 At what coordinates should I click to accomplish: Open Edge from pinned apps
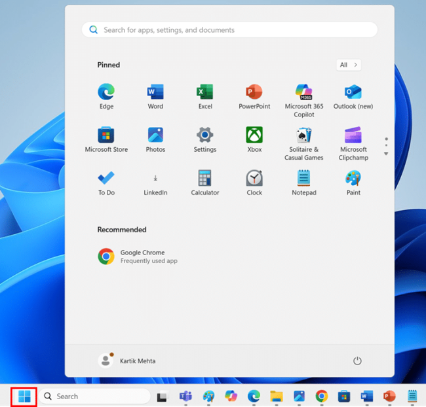pos(106,96)
